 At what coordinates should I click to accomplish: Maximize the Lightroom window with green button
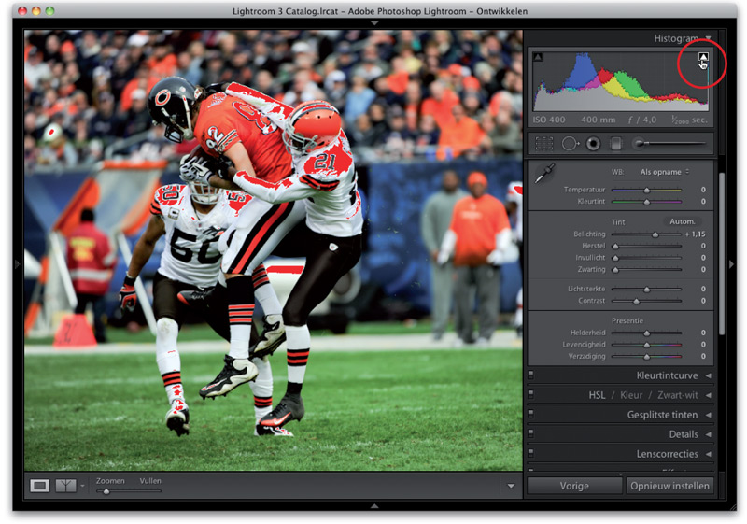click(49, 11)
